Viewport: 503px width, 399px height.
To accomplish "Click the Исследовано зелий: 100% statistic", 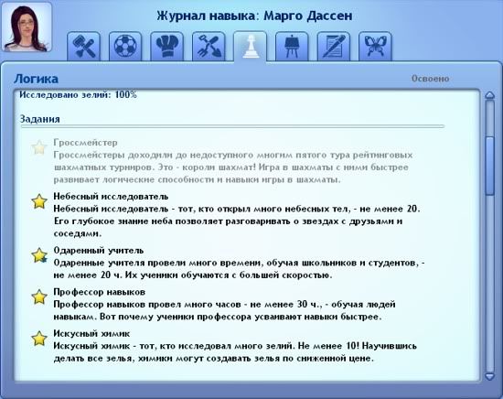I will [x=78, y=94].
